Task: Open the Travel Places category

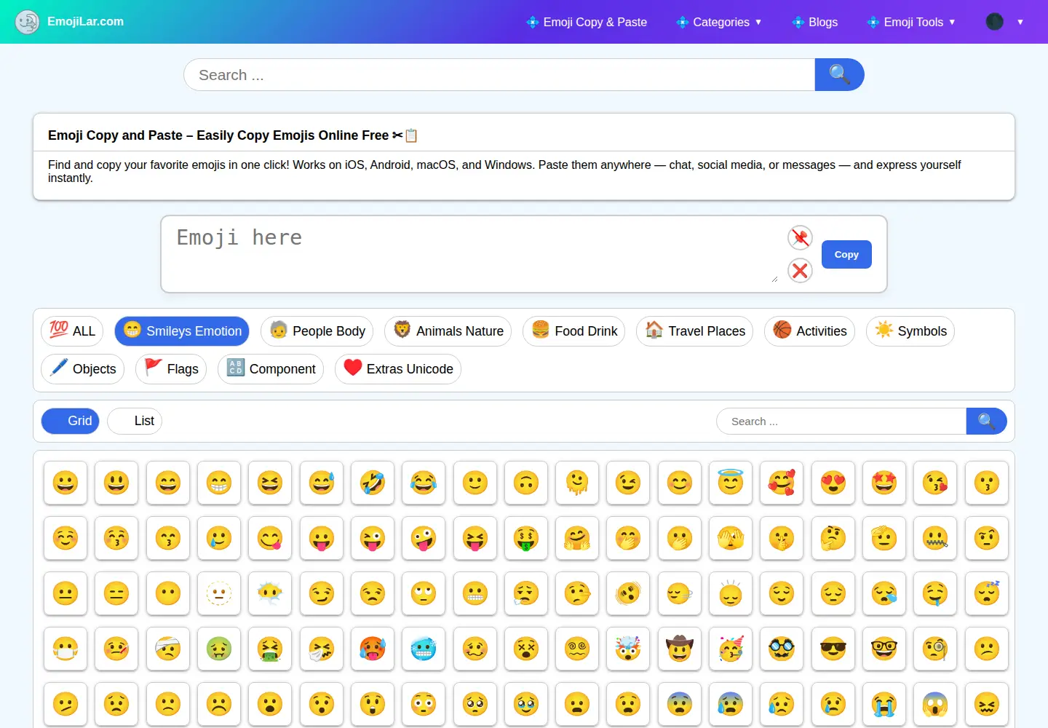Action: pos(695,331)
